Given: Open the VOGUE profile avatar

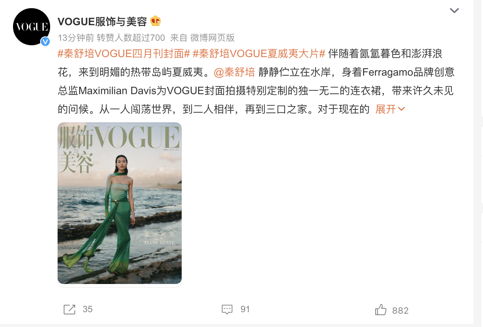Looking at the screenshot, I should pos(32,27).
